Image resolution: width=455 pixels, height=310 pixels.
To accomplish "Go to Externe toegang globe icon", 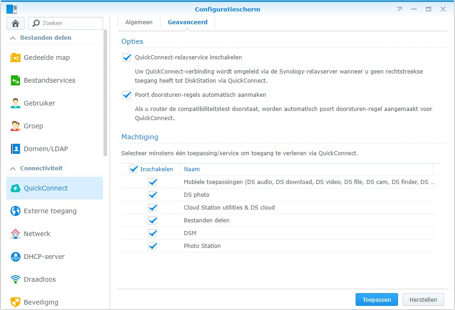I will tap(16, 211).
